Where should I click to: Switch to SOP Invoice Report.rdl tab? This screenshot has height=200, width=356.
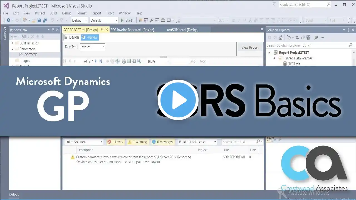point(132,30)
